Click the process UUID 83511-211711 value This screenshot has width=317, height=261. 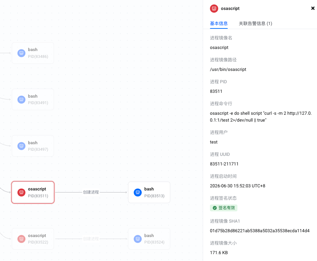click(x=224, y=164)
